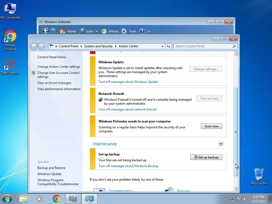The width and height of the screenshot is (272, 204).
Task: Open Scan options dropdown arrow in Defender
Action: click(97, 31)
